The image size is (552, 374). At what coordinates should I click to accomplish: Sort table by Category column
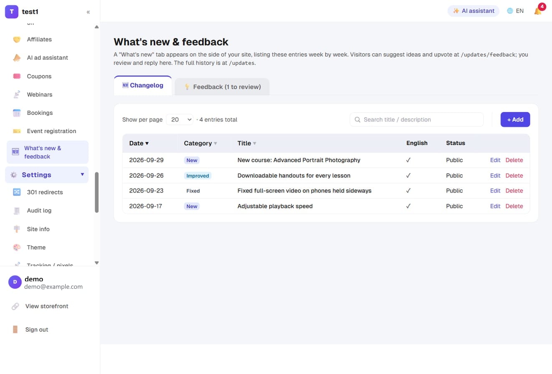[x=200, y=143]
